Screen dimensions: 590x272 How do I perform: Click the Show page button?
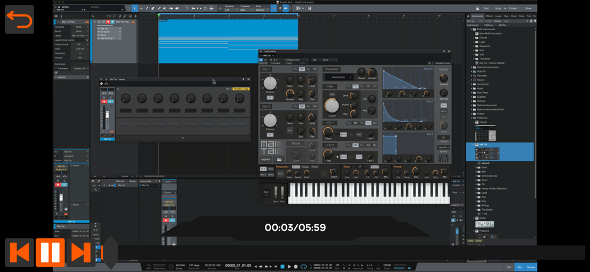(528, 8)
